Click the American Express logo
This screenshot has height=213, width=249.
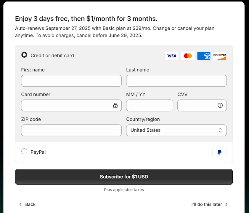click(204, 55)
